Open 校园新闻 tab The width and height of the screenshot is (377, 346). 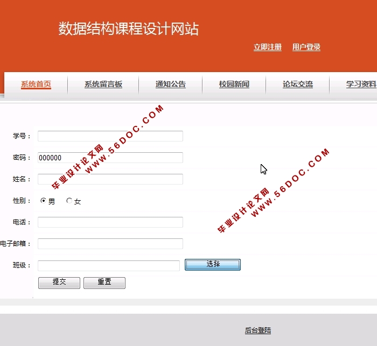234,84
